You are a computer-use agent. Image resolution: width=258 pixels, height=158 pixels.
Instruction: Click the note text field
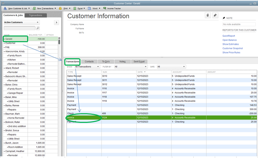point(239,24)
